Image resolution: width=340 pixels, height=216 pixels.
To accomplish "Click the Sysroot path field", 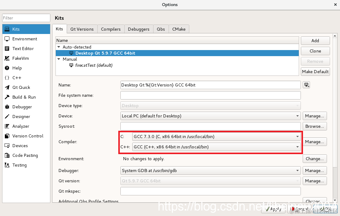I will (210, 126).
